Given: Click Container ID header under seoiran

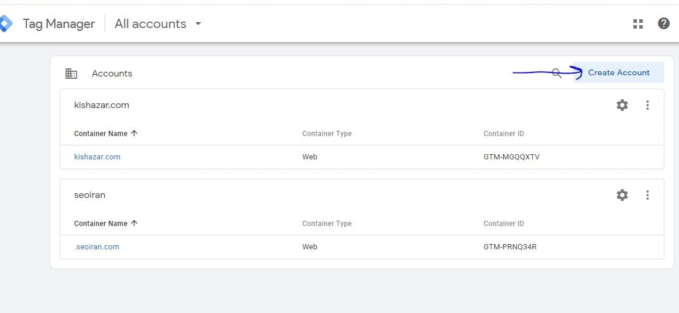Looking at the screenshot, I should click(x=504, y=224).
